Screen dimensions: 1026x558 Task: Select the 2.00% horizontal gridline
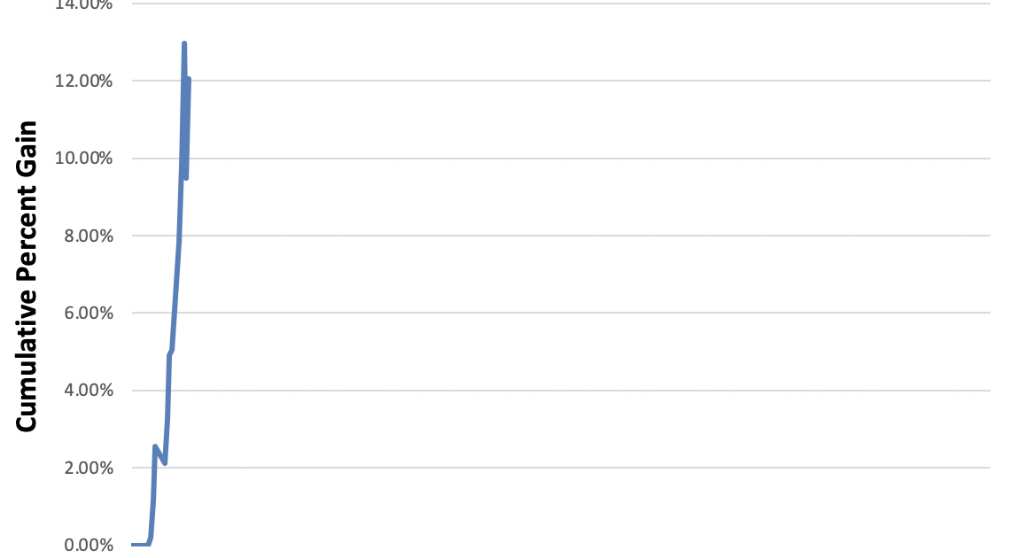[585, 467]
